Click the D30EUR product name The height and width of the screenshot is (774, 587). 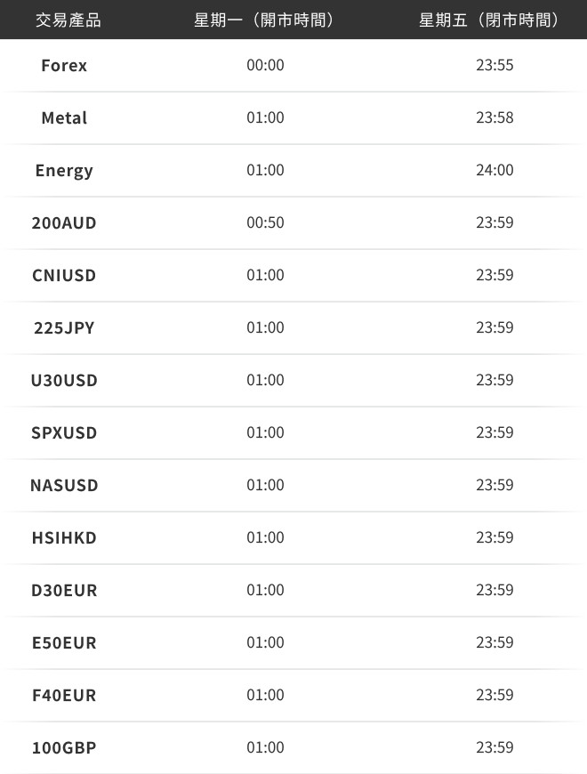point(64,590)
